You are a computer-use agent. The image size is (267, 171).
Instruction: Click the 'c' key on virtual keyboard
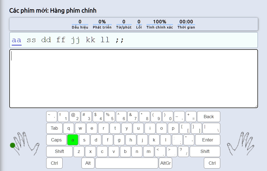tap(102, 151)
